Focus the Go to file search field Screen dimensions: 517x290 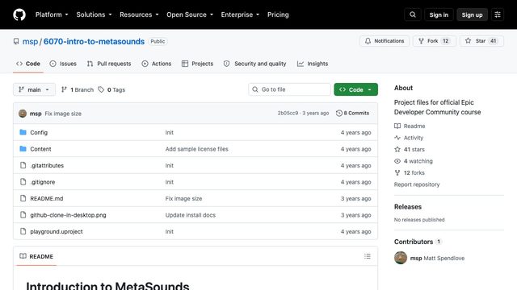coord(289,89)
